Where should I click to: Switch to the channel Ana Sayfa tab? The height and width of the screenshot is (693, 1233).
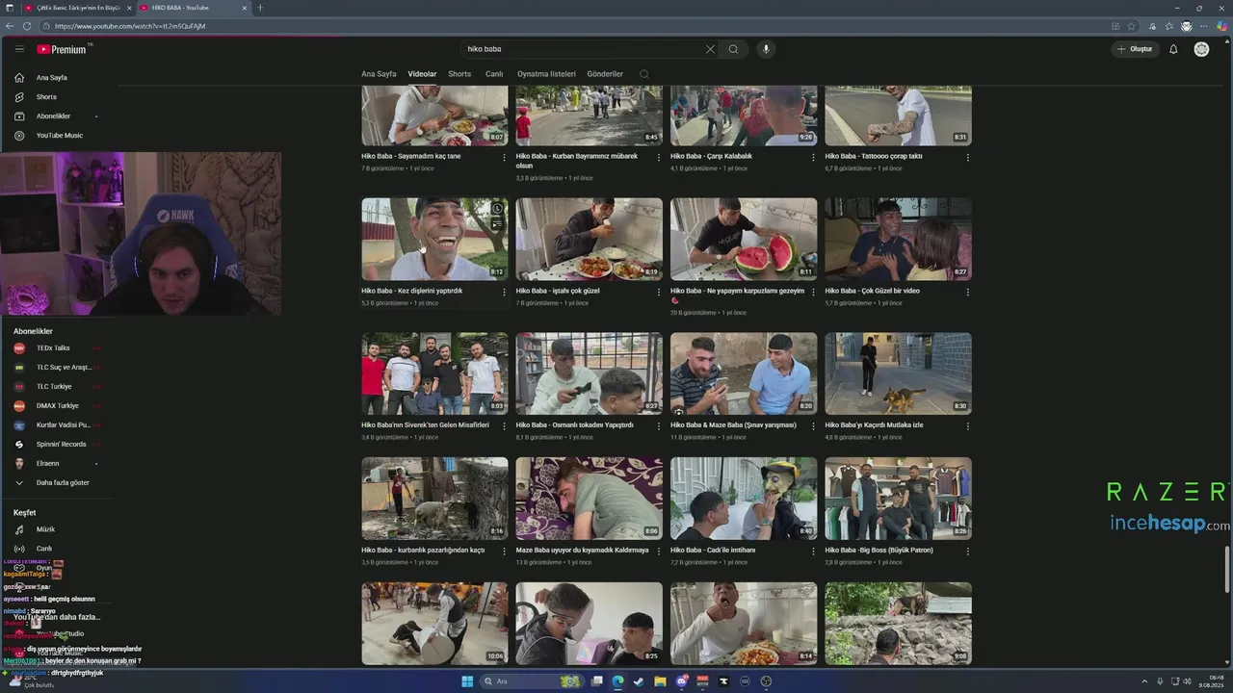[x=379, y=74]
